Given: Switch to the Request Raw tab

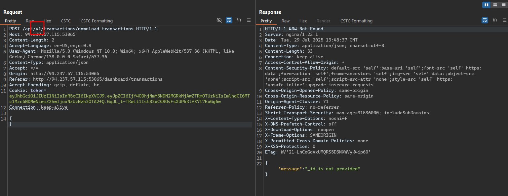Looking at the screenshot, I should [30, 21].
